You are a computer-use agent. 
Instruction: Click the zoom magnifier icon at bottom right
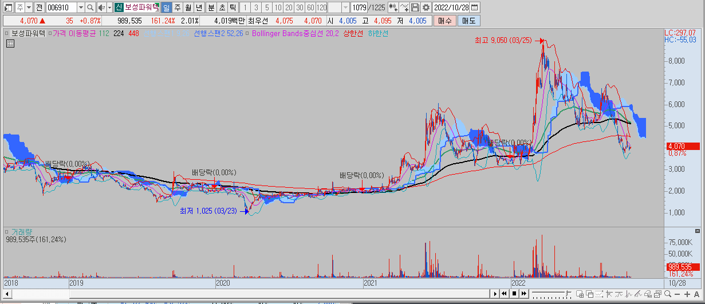click(x=668, y=294)
